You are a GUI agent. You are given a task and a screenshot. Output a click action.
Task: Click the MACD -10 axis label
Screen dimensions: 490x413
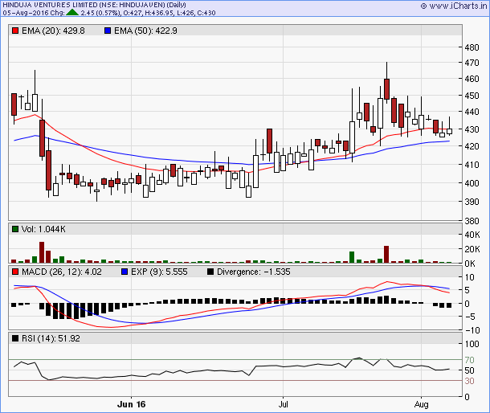click(472, 330)
